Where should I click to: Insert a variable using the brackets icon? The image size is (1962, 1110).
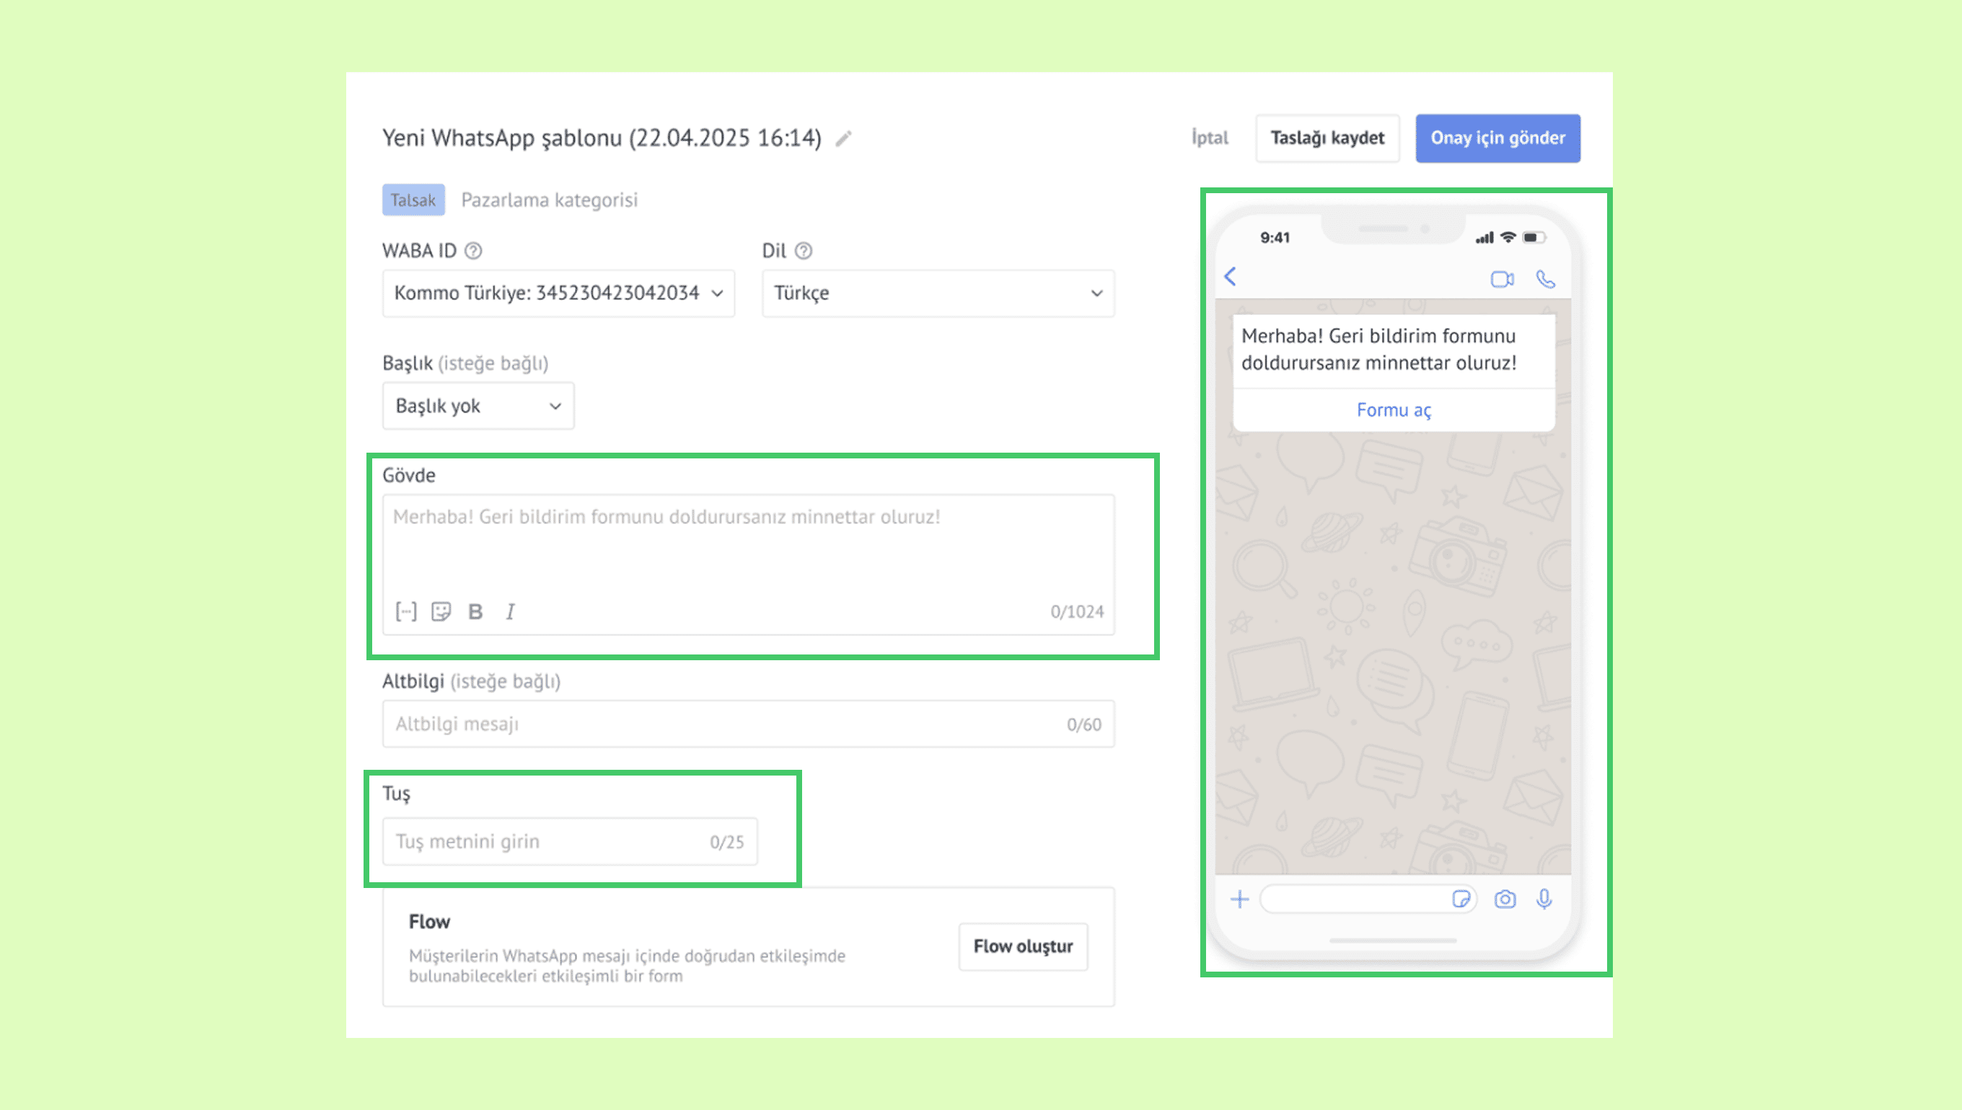click(406, 611)
